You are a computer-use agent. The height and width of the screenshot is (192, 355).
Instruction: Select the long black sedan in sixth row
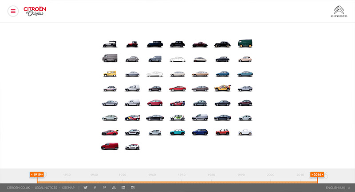coord(155,118)
